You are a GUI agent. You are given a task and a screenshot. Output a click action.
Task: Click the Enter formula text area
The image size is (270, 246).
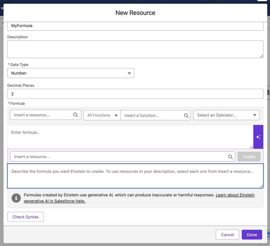point(130,137)
